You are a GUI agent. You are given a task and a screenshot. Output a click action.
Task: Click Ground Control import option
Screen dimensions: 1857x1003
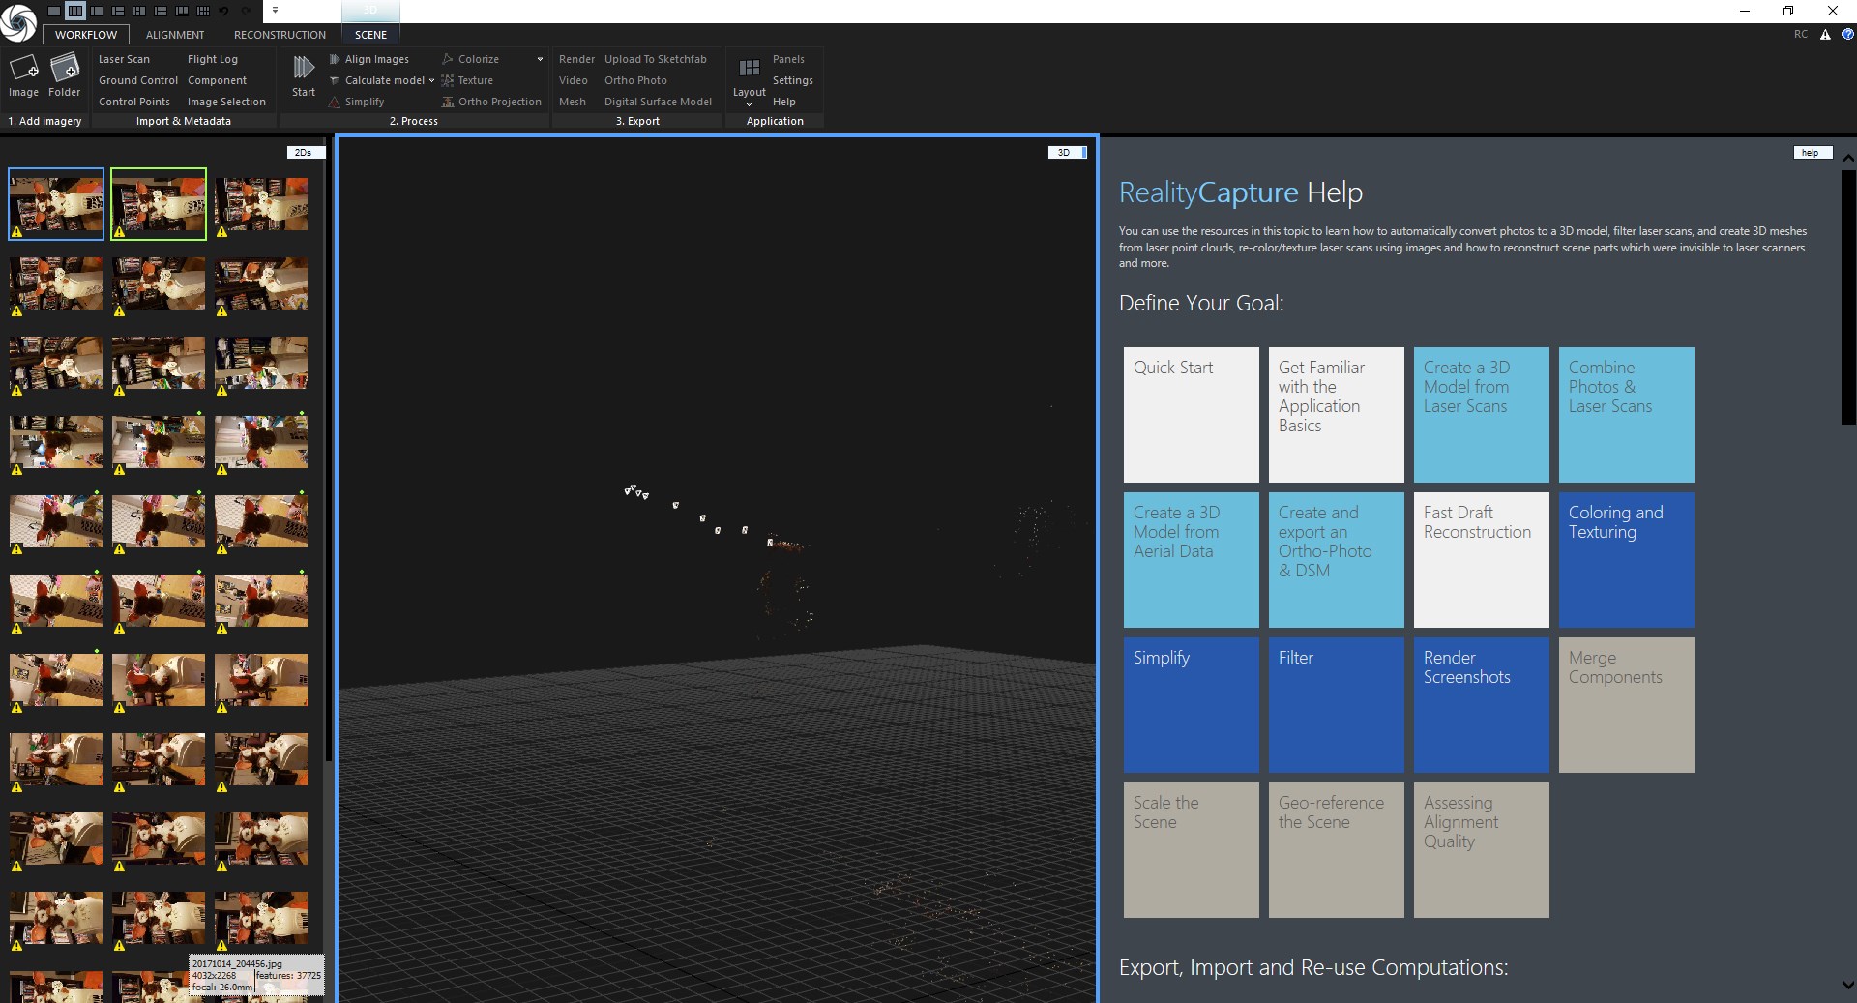[x=138, y=80]
